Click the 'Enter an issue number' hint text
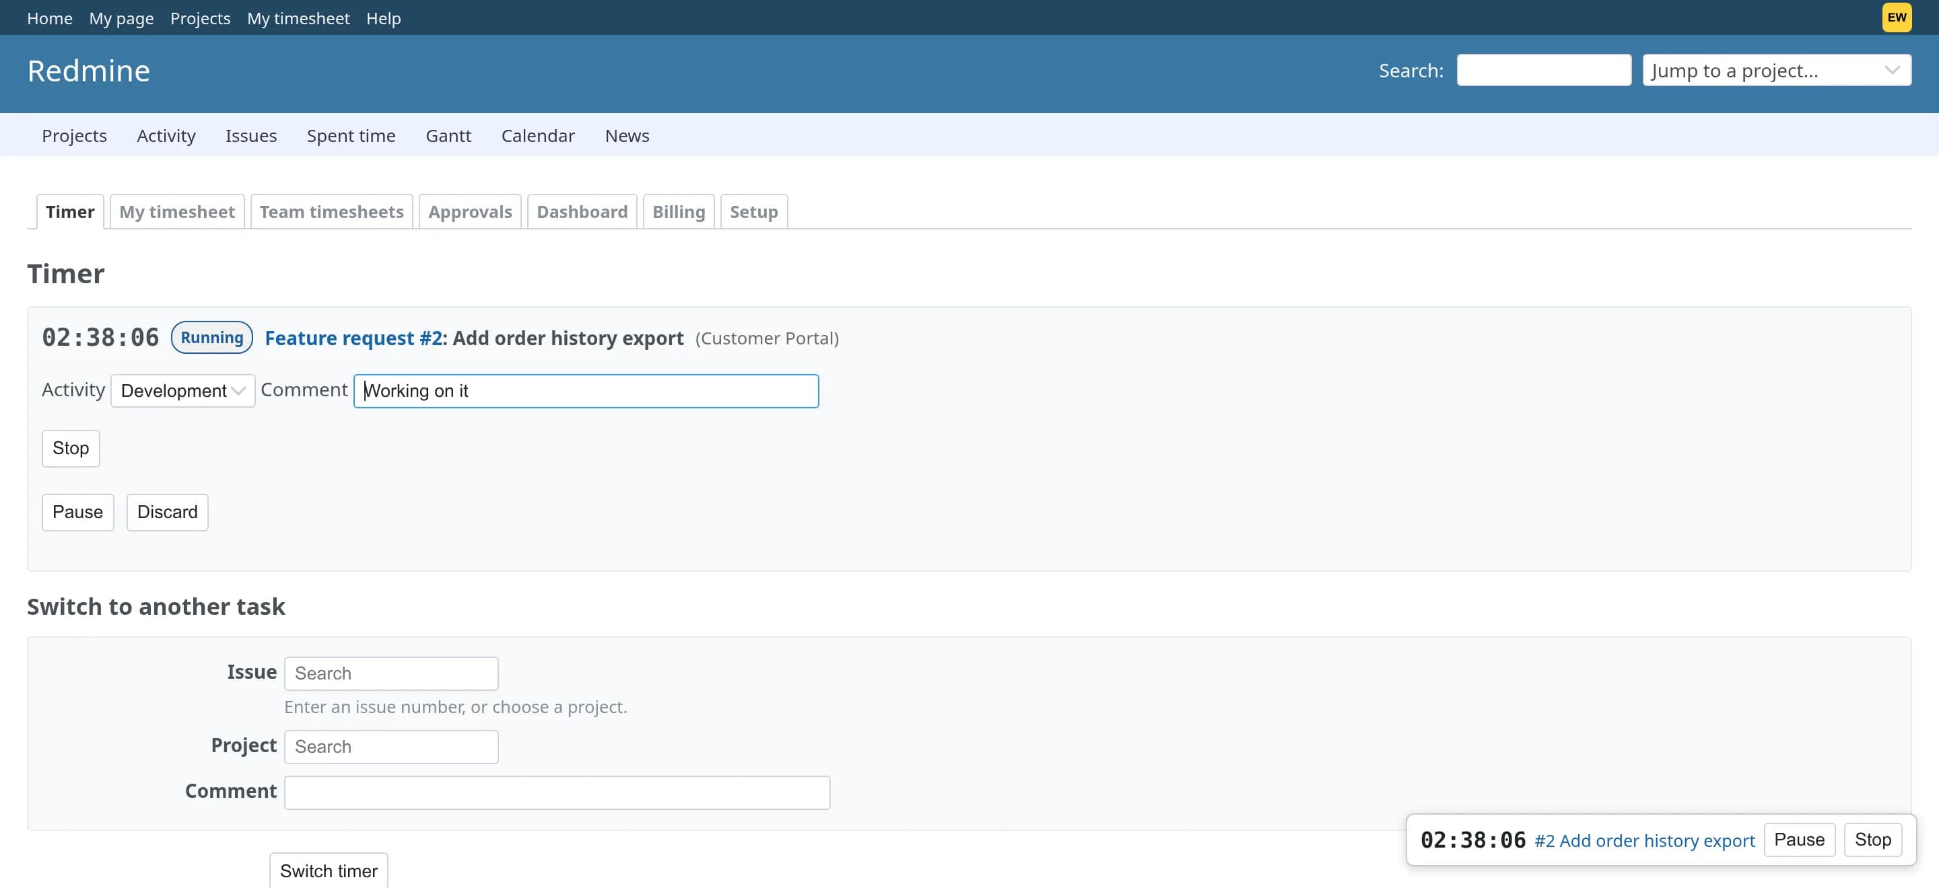Screen dimensions: 1939x888 pyautogui.click(x=455, y=707)
